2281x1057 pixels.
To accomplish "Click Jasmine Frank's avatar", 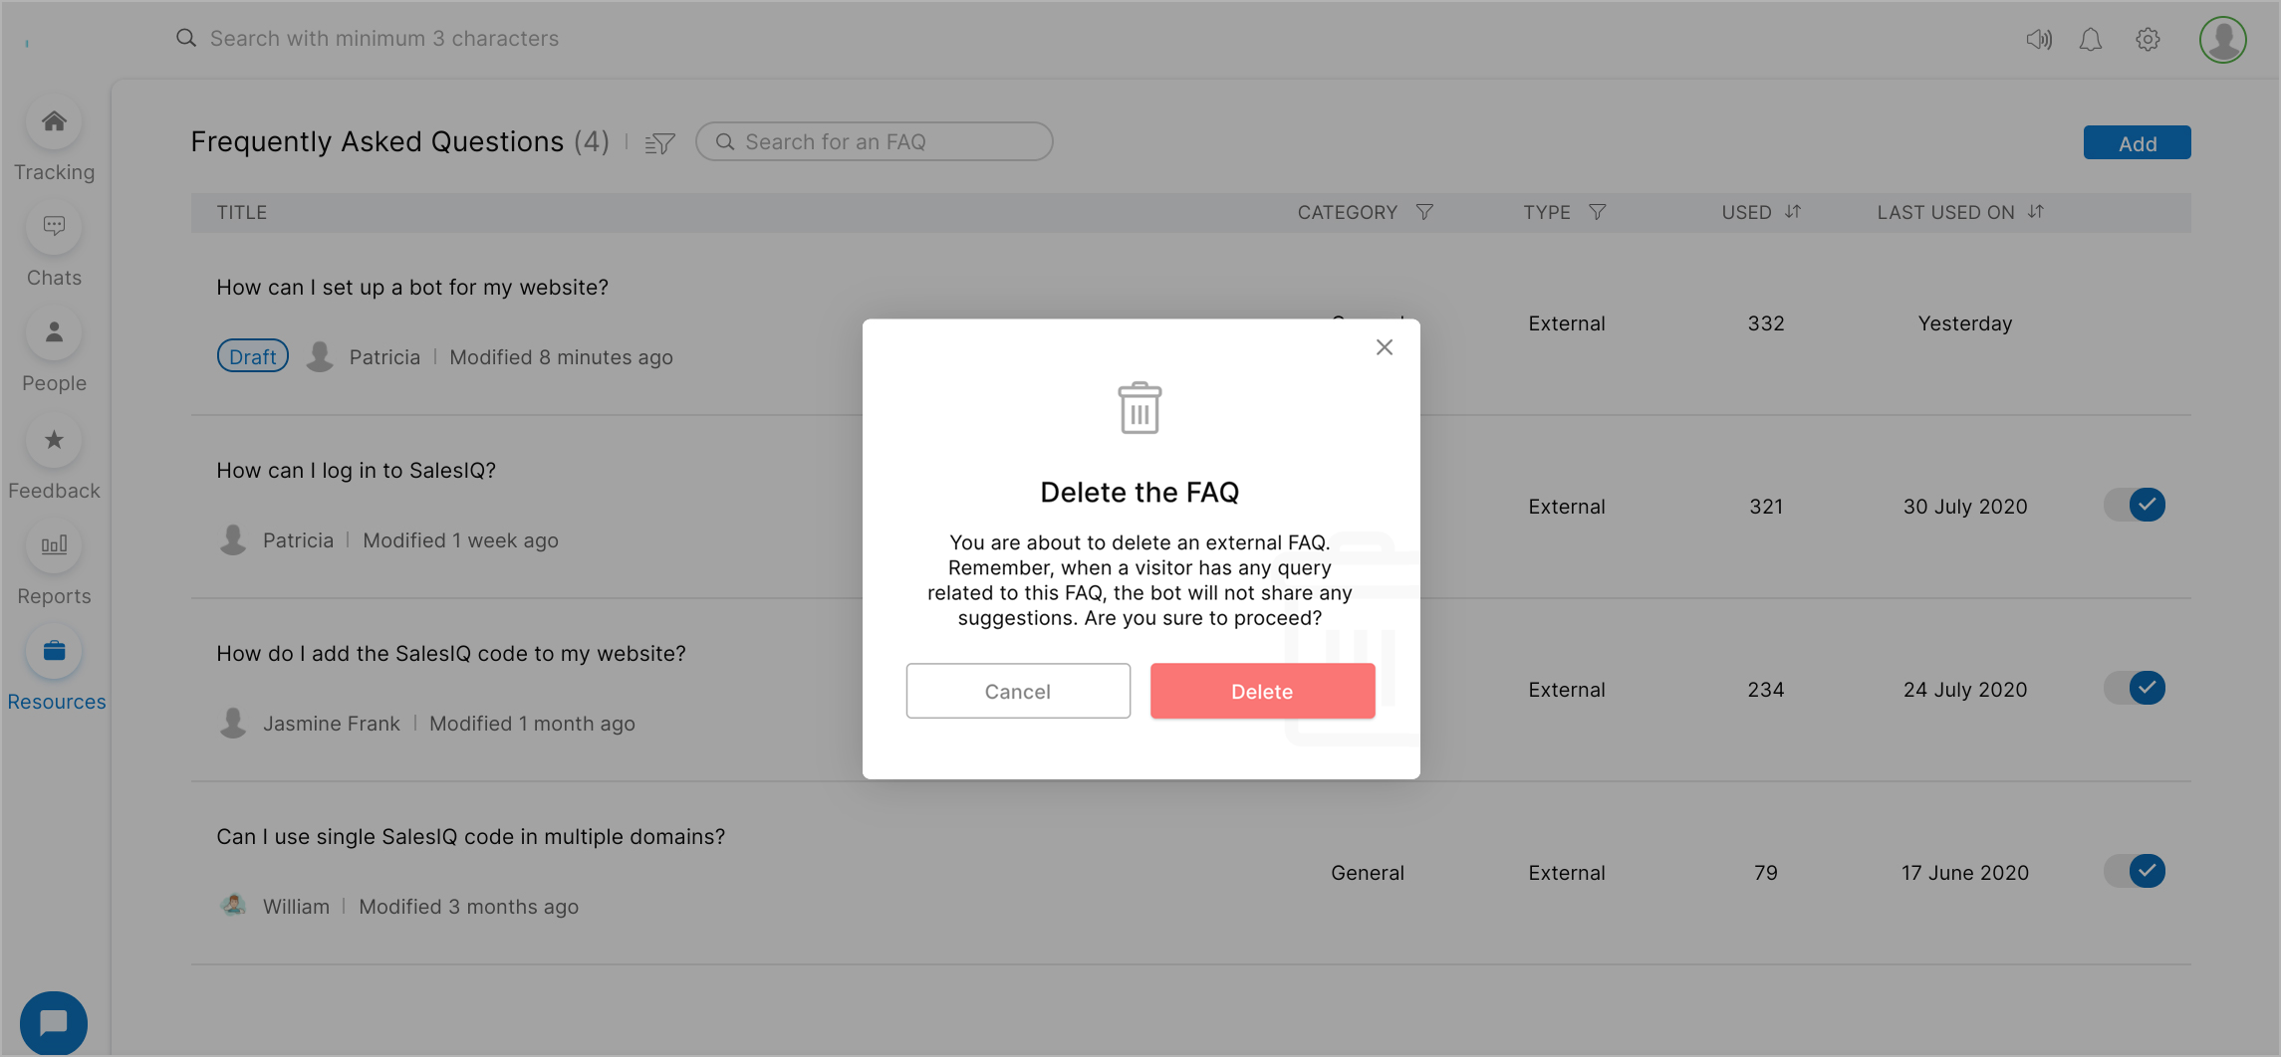I will click(233, 723).
